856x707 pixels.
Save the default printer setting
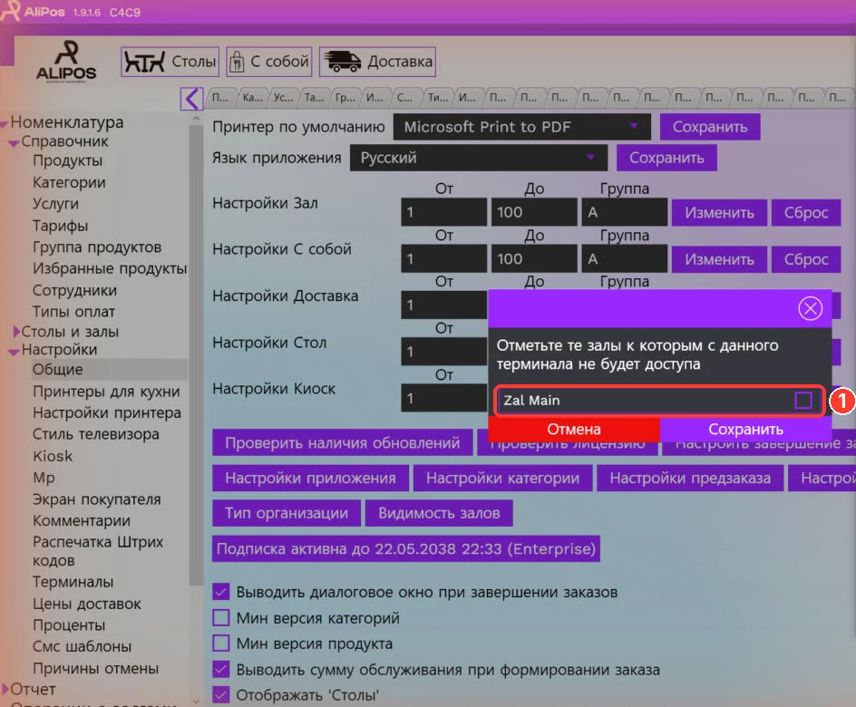(710, 127)
